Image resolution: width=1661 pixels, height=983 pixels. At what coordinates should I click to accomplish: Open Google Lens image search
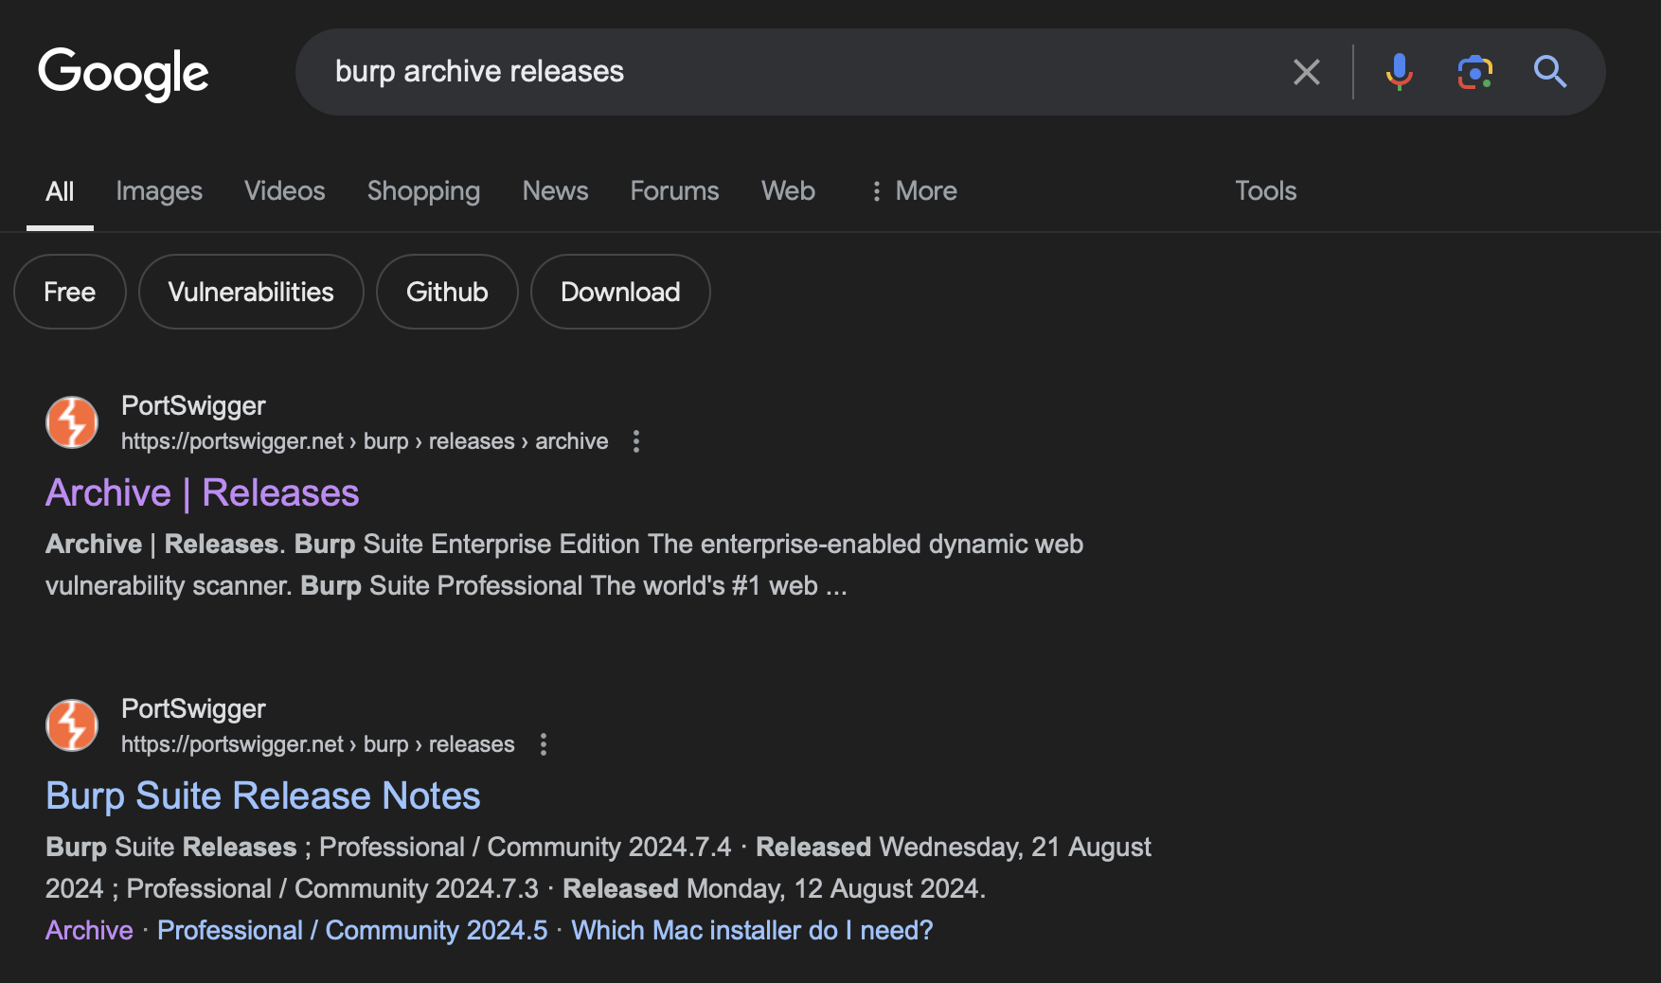click(x=1474, y=72)
